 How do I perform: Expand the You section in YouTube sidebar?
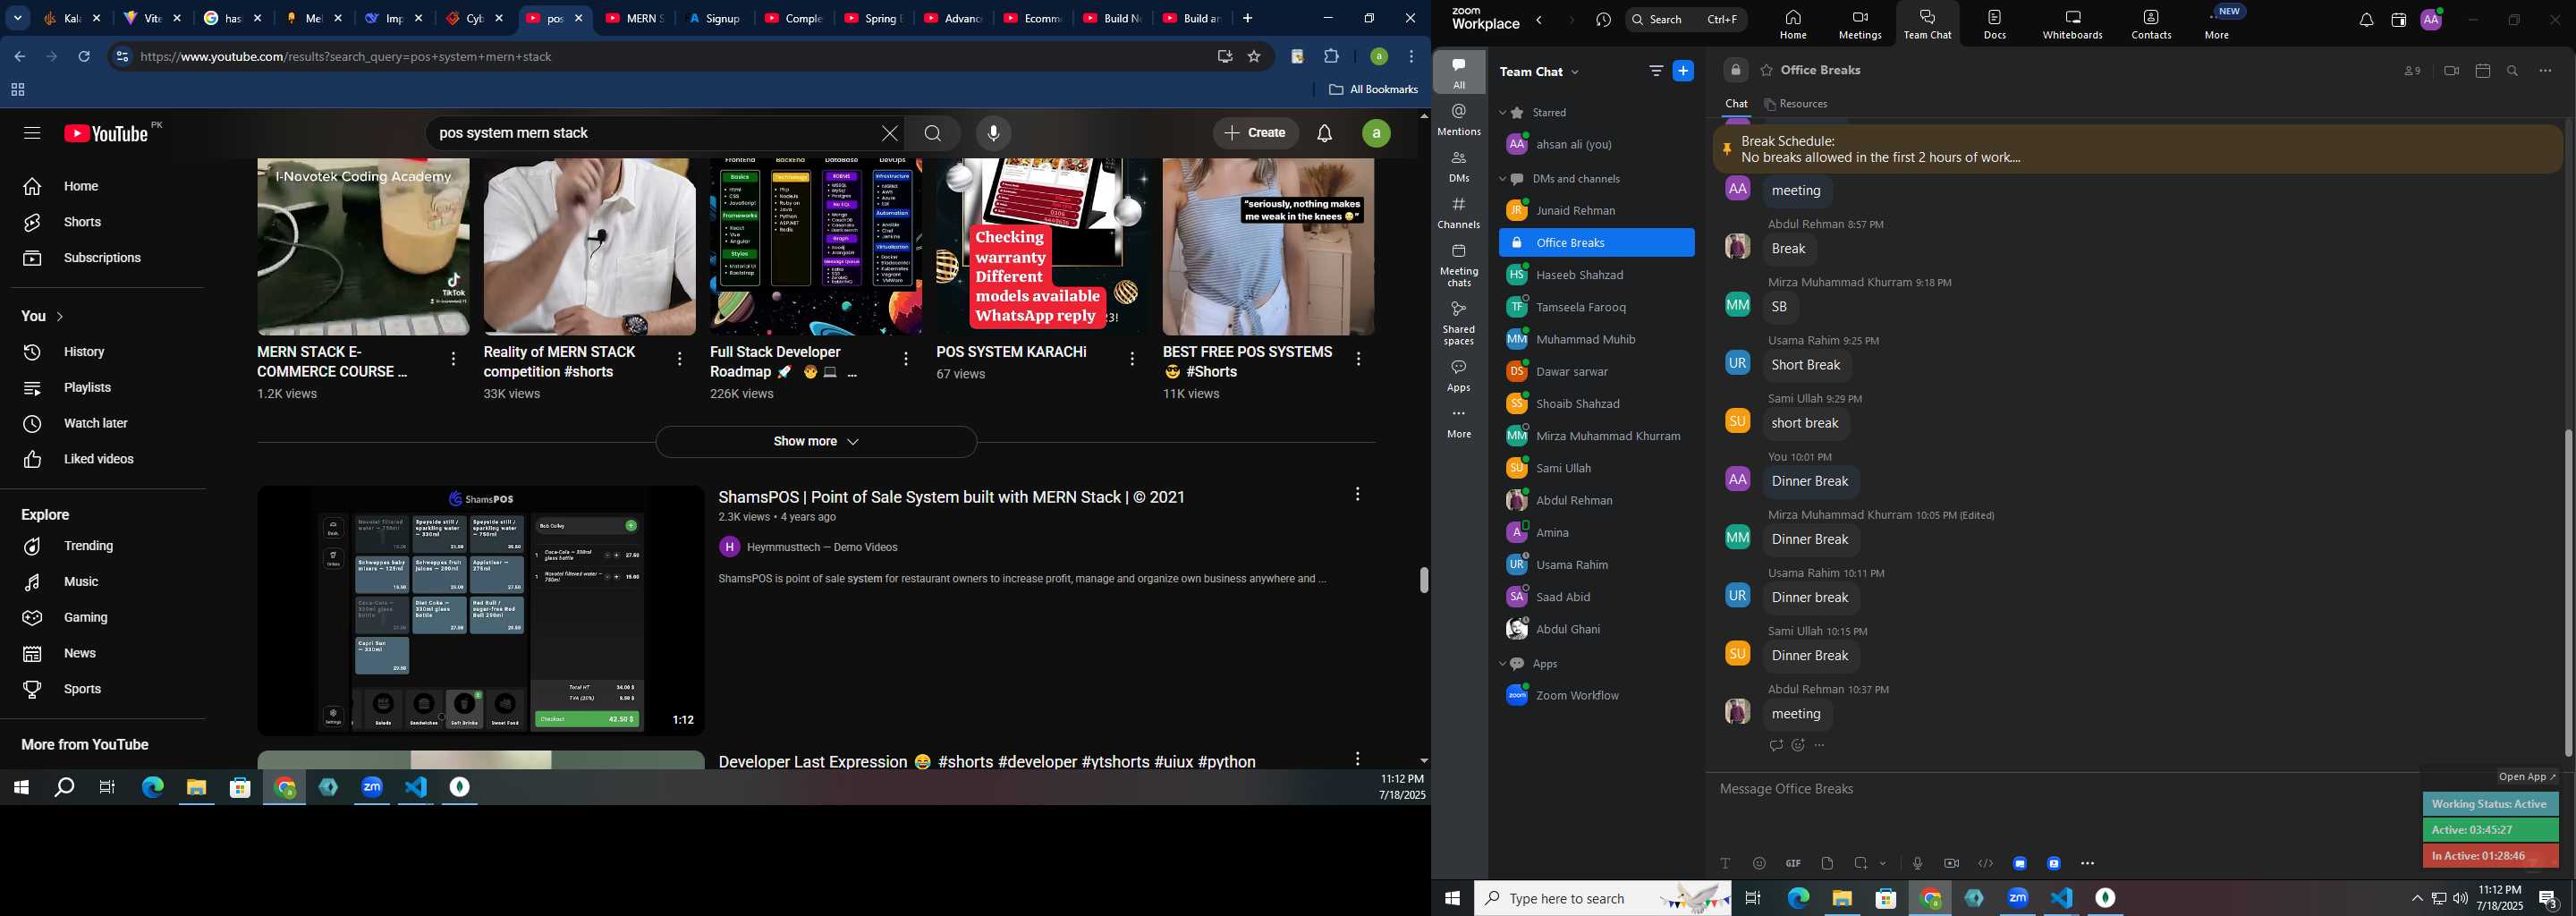[43, 316]
